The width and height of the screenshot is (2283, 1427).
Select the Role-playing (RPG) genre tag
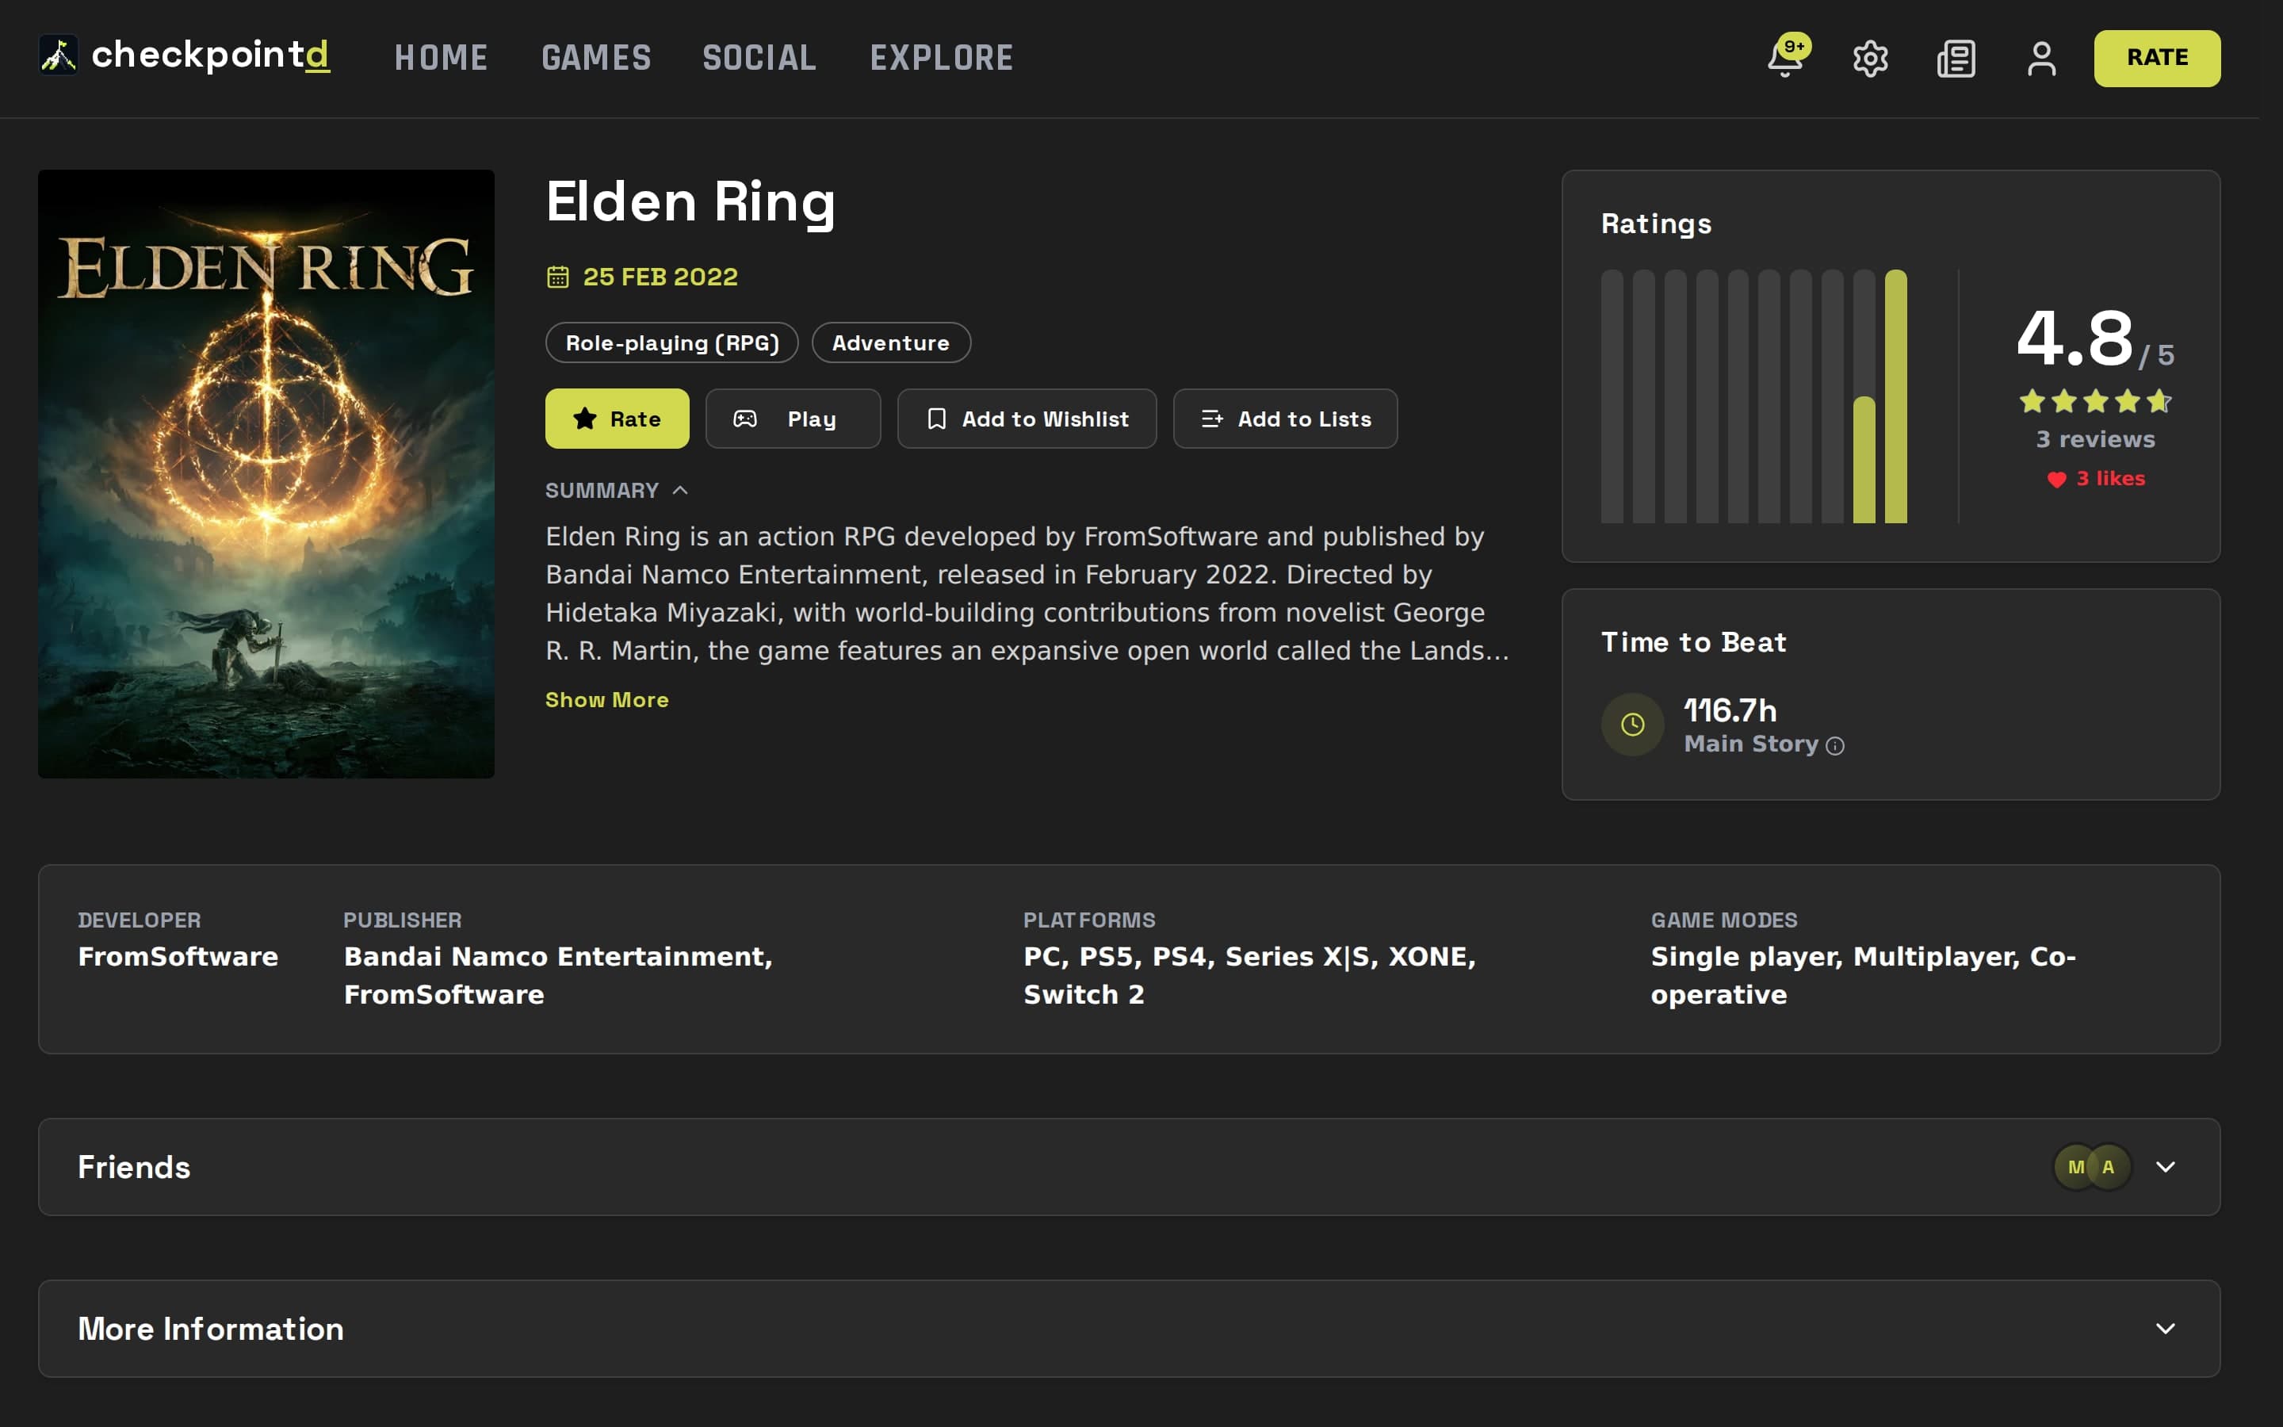(x=671, y=342)
